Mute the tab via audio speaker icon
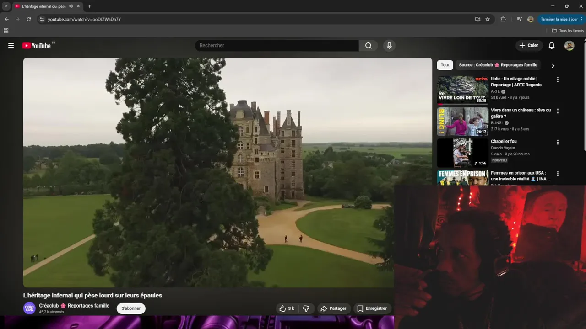The width and height of the screenshot is (586, 329). coord(71,6)
